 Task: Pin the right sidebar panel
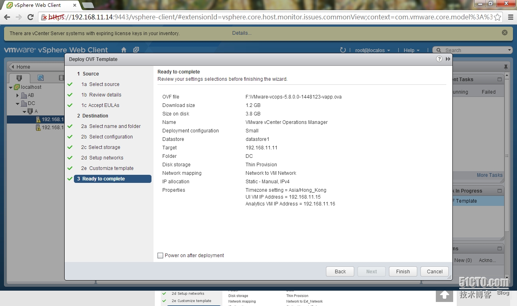click(506, 67)
